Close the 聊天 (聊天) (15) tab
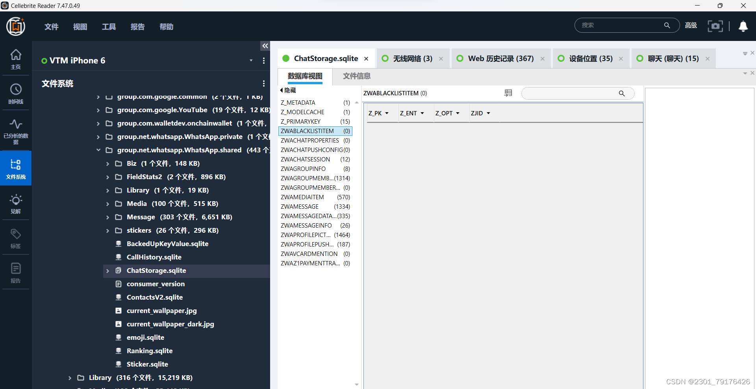This screenshot has height=389, width=756. pyautogui.click(x=708, y=59)
